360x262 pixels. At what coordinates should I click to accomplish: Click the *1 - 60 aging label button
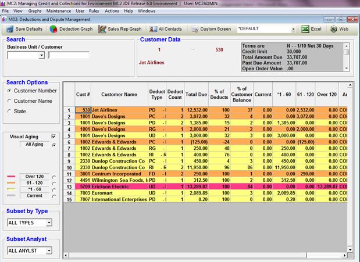pyautogui.click(x=34, y=189)
